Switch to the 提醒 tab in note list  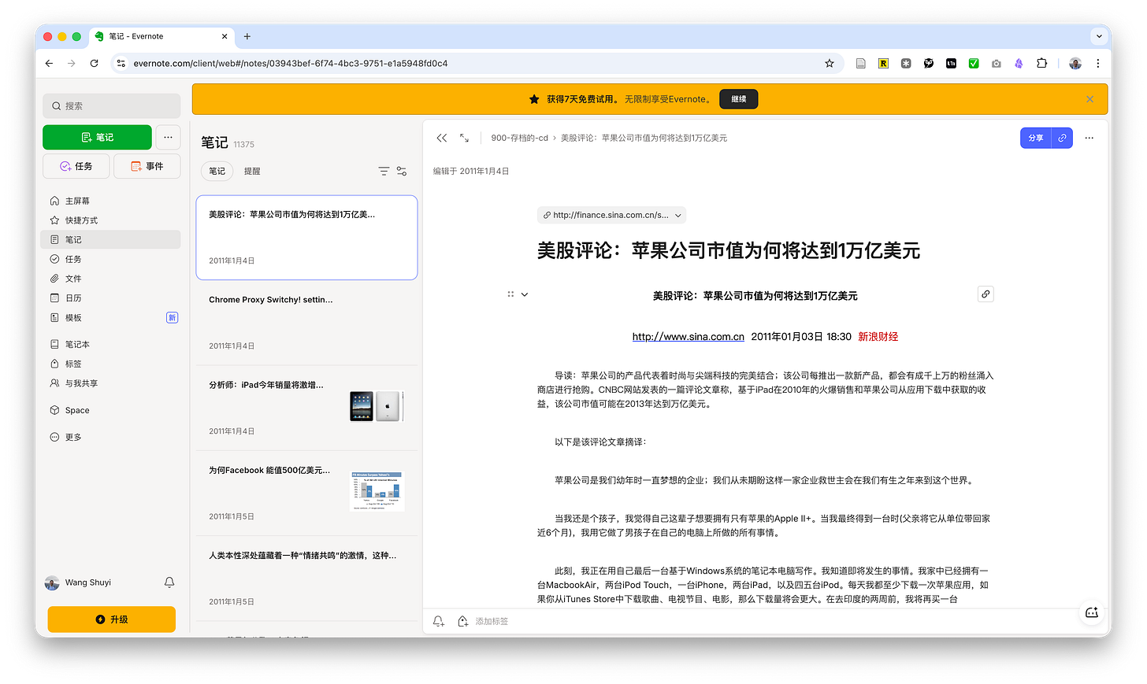point(252,171)
